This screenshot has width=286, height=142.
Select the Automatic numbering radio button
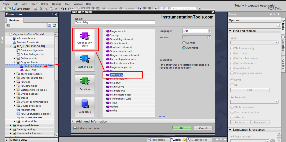tap(184, 48)
